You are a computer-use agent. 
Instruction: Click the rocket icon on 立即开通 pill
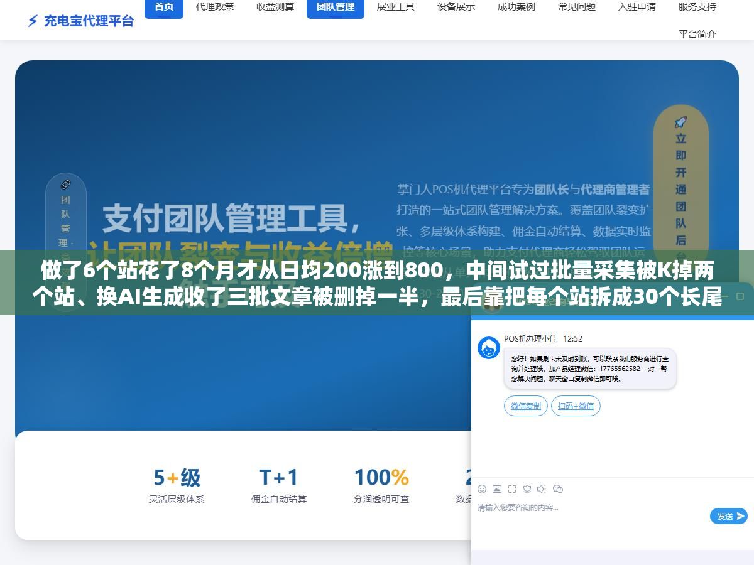click(x=680, y=122)
